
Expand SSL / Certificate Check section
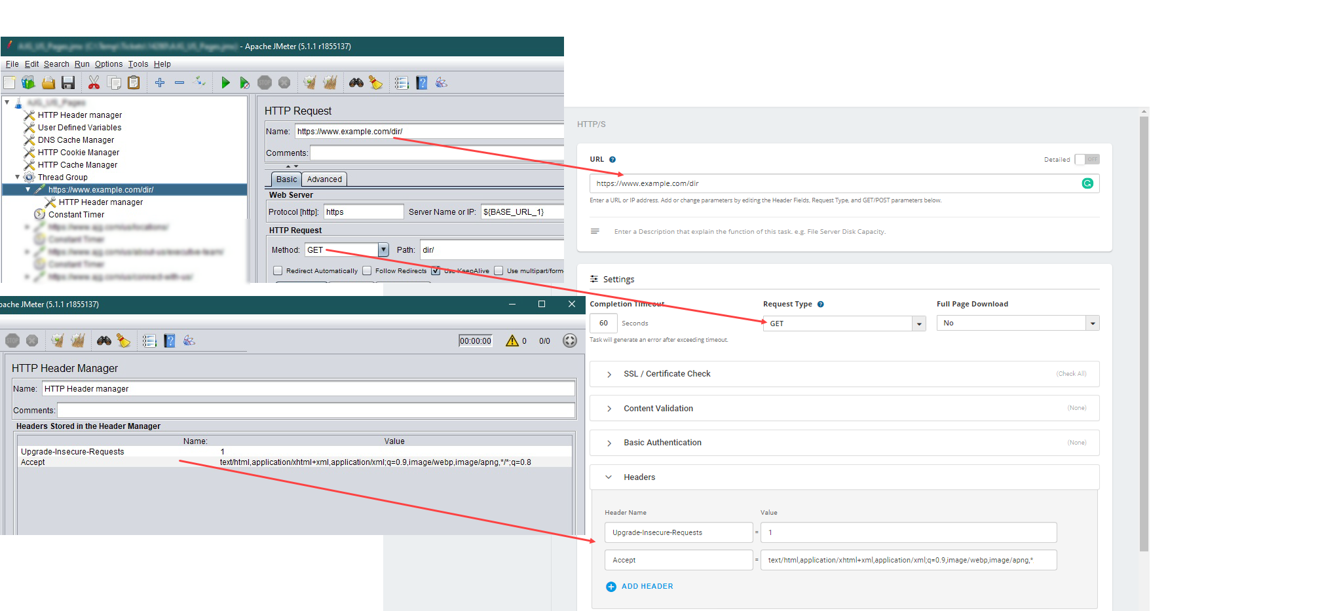(609, 374)
